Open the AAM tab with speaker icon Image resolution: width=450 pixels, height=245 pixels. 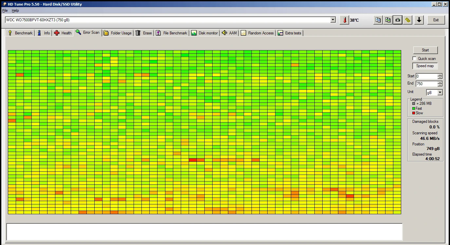pos(229,33)
